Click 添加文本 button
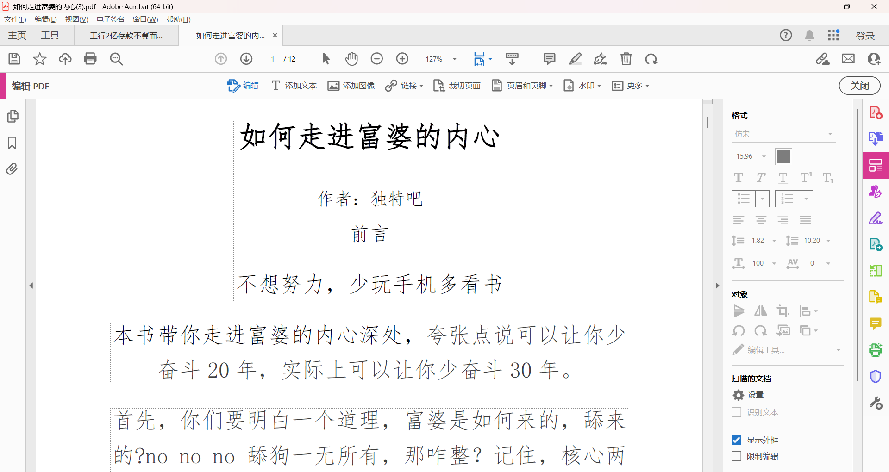Viewport: 889px width, 472px height. click(x=294, y=86)
